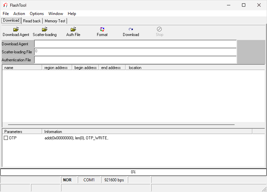Screen dimensions: 267x192
Task: Click the FlashTool app icon in title bar
Action: point(5,5)
